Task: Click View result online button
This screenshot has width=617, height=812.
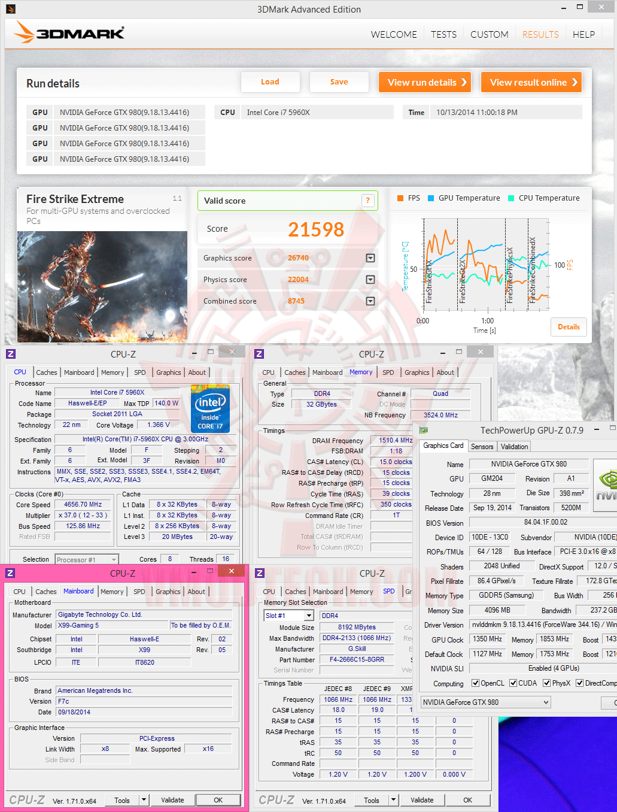Action: [x=531, y=82]
